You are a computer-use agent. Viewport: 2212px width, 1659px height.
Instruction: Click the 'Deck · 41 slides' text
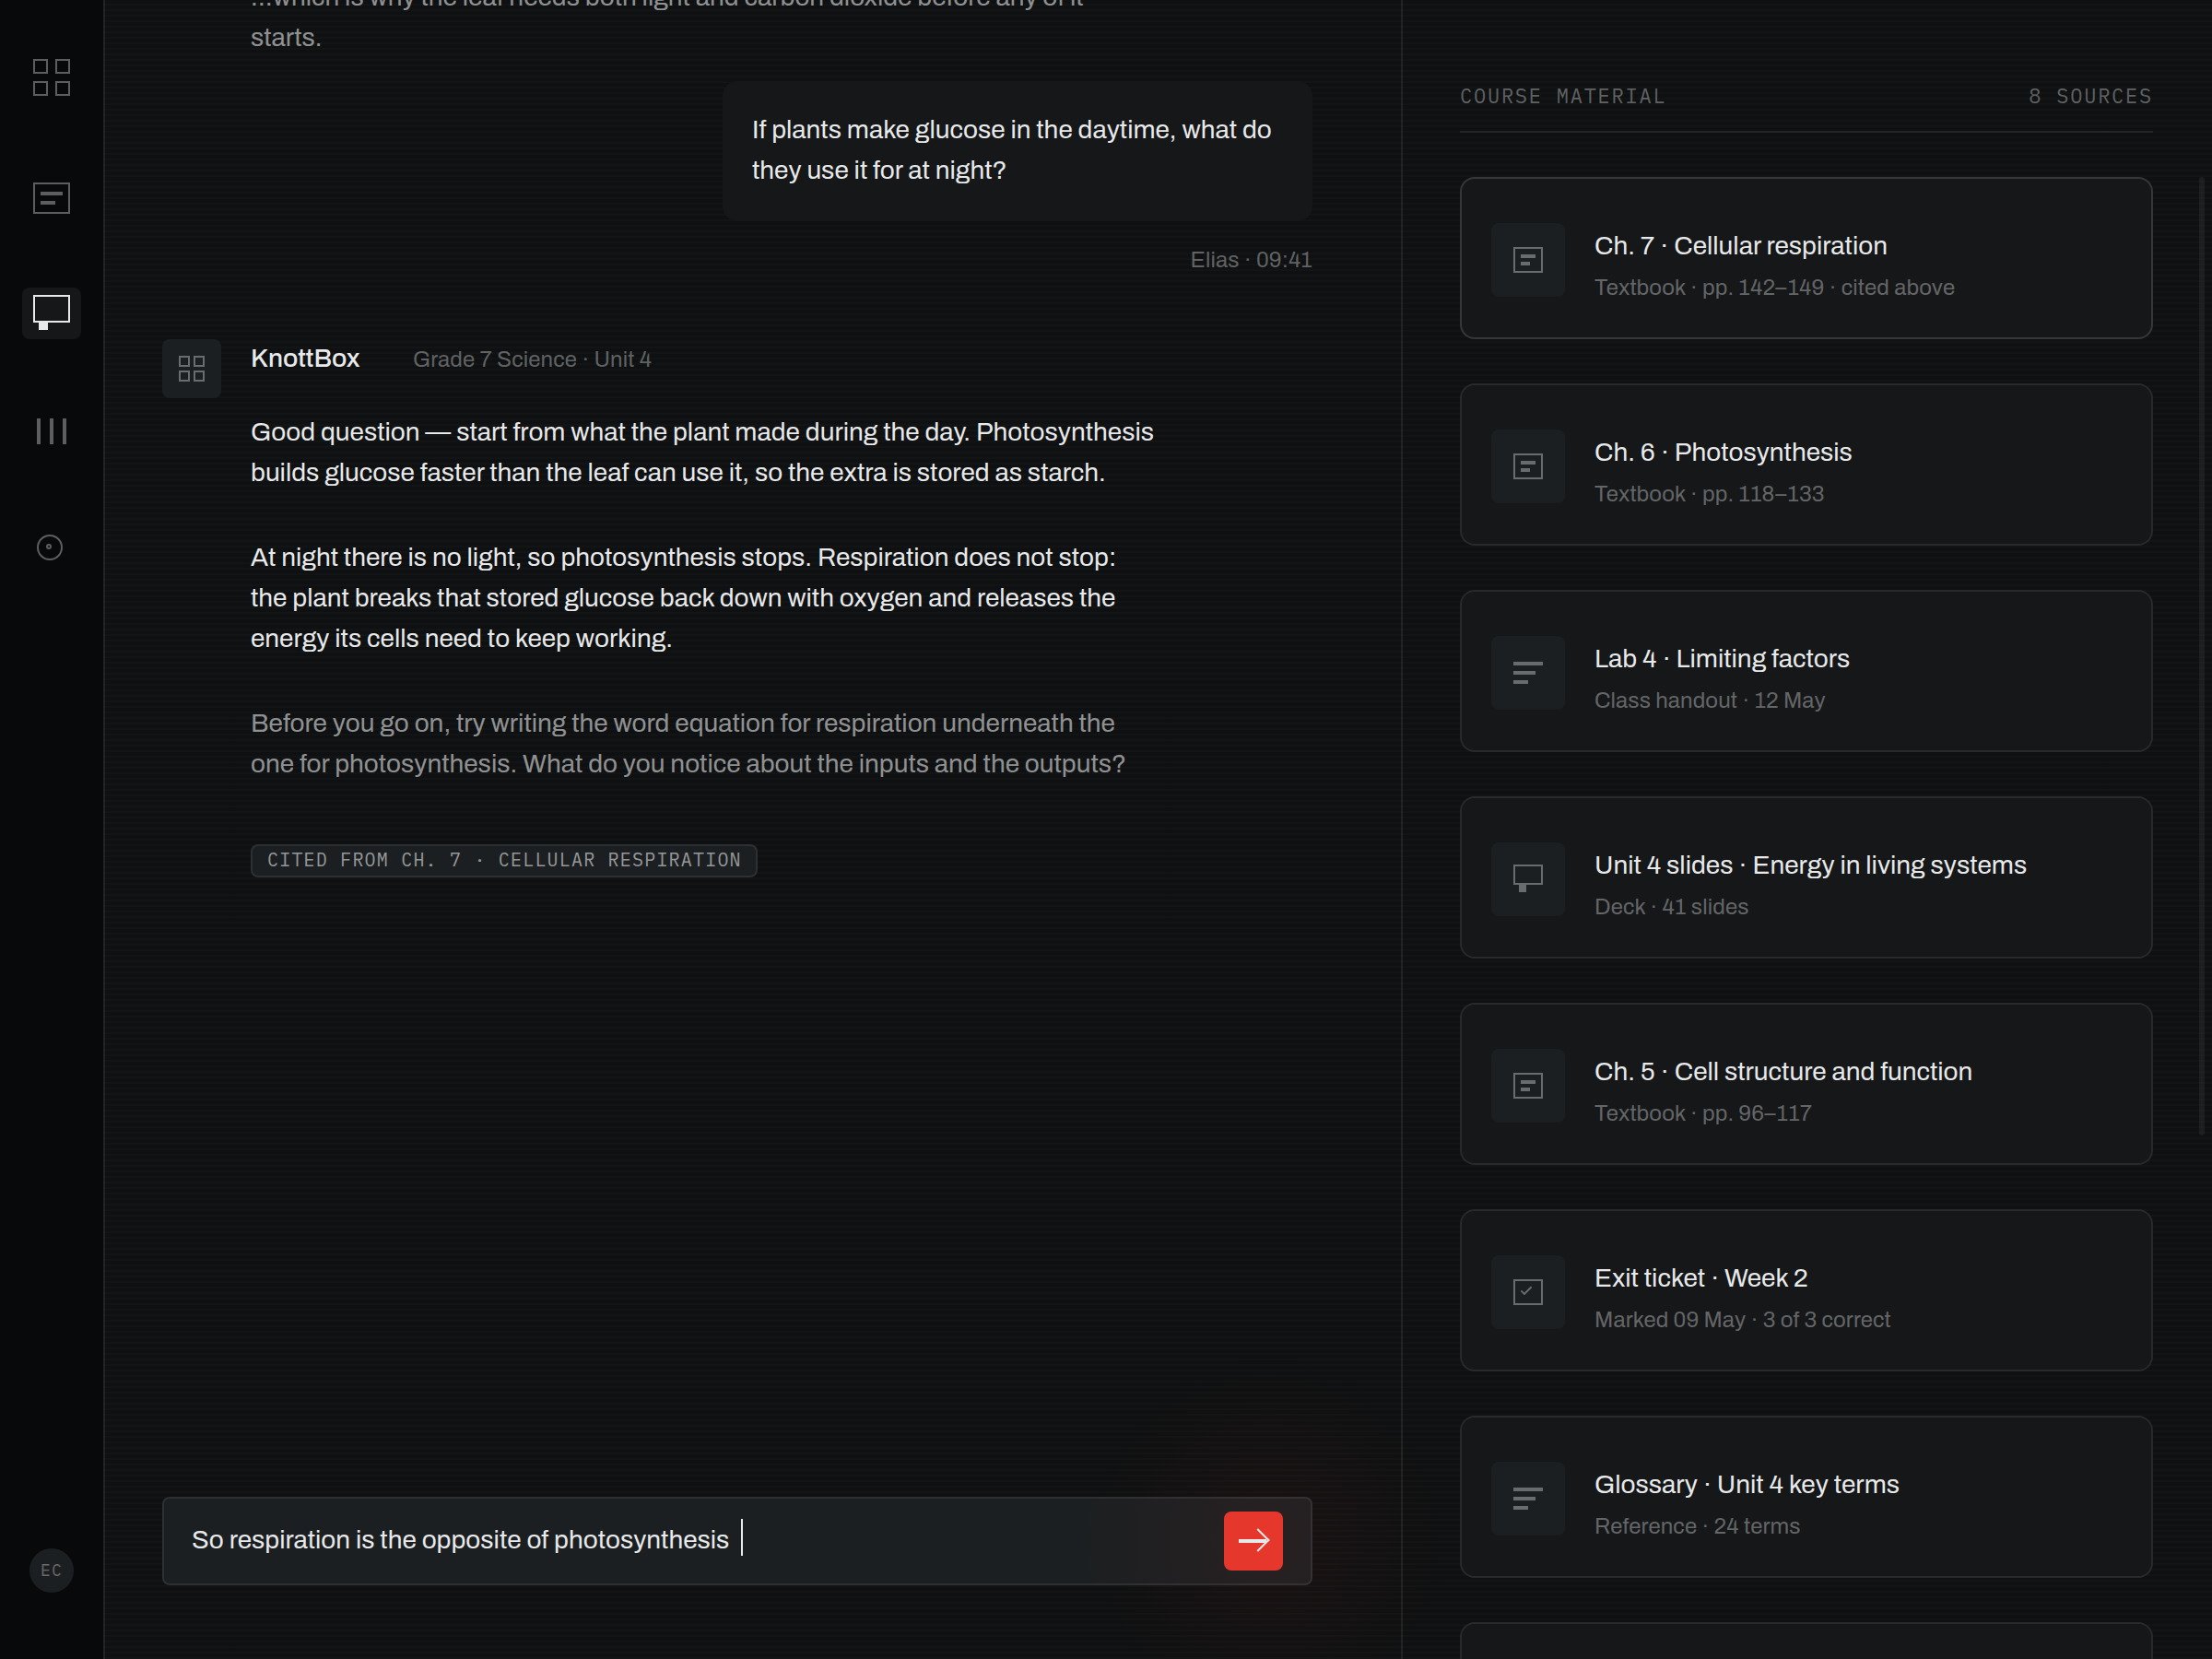pyautogui.click(x=1671, y=907)
